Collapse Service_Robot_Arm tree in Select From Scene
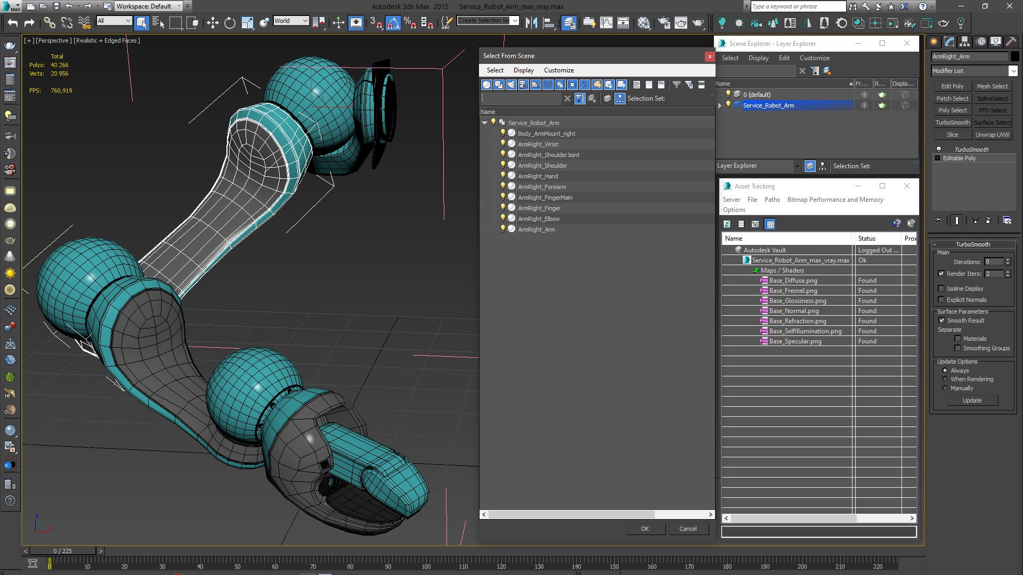The height and width of the screenshot is (575, 1023). pyautogui.click(x=484, y=123)
